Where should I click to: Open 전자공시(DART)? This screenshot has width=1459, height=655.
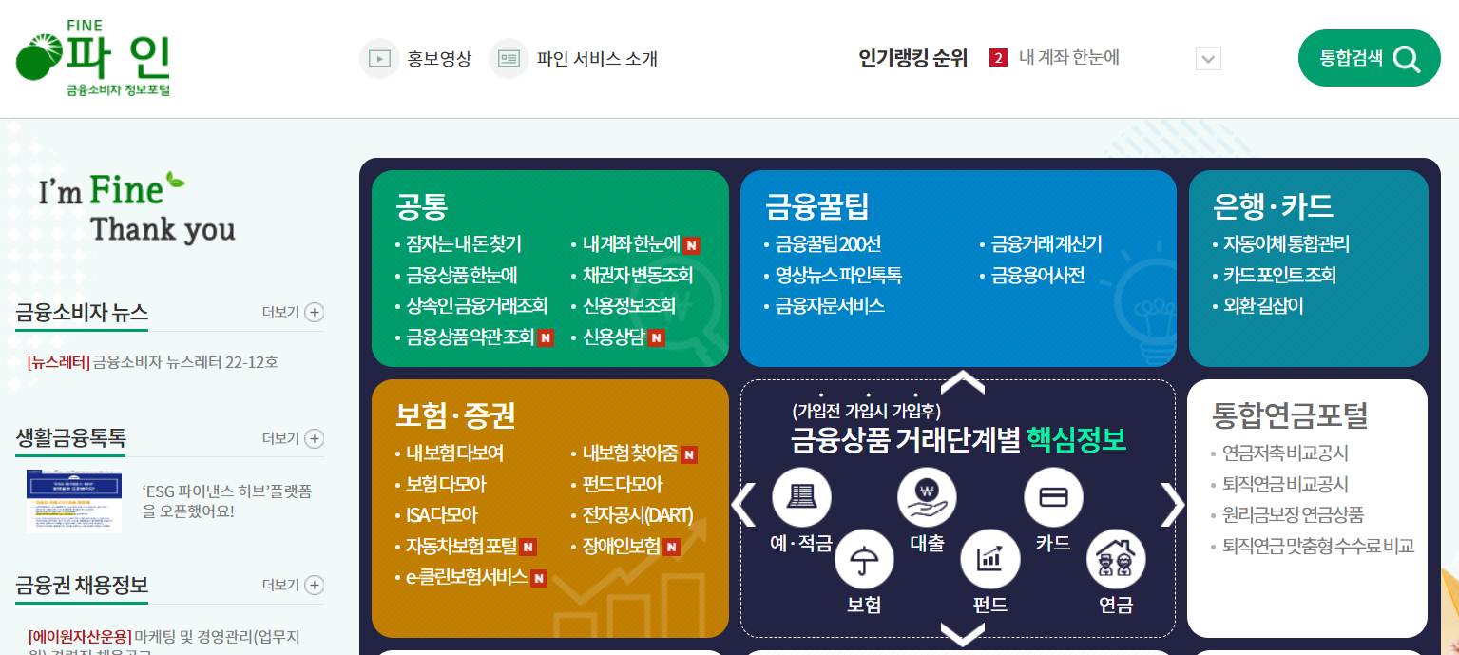tap(638, 515)
